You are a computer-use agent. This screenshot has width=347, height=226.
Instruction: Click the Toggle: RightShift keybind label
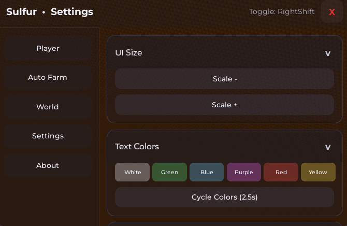tap(281, 11)
